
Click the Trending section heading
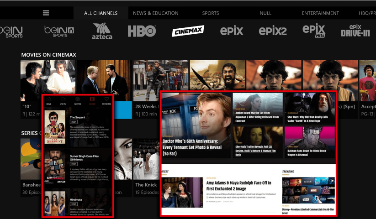288,172
